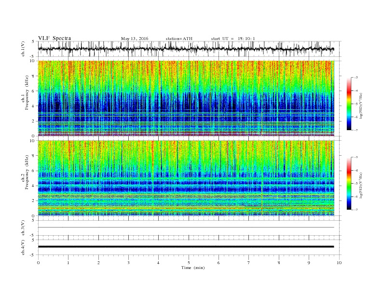Click the ch.2 'log(PSD)(V²/Hz)' colorbar label

(361, 185)
